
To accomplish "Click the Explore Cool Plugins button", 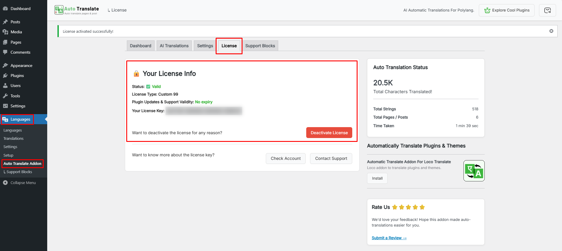I will 507,10.
